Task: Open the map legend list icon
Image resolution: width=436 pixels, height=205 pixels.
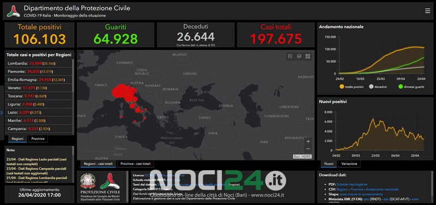Action: [290, 57]
